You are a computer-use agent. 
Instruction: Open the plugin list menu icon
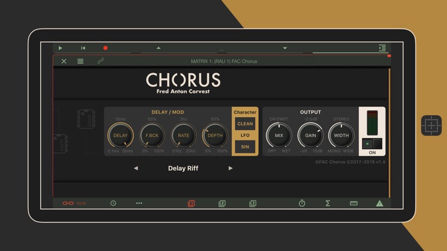point(80,61)
